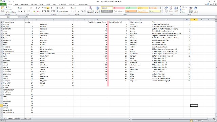Open the green File tab
Image resolution: width=217 pixels, height=122 pixels.
coord(3,4)
